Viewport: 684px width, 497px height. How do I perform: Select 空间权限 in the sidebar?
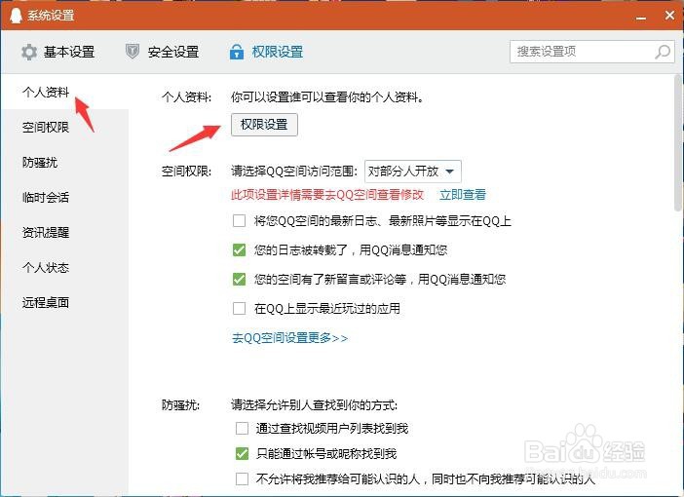point(46,127)
